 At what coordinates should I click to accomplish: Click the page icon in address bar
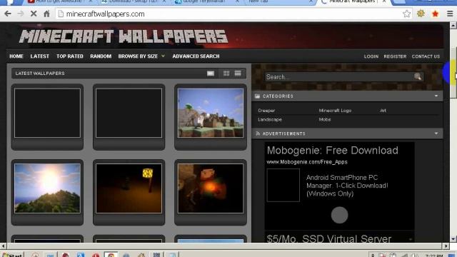click(x=61, y=14)
